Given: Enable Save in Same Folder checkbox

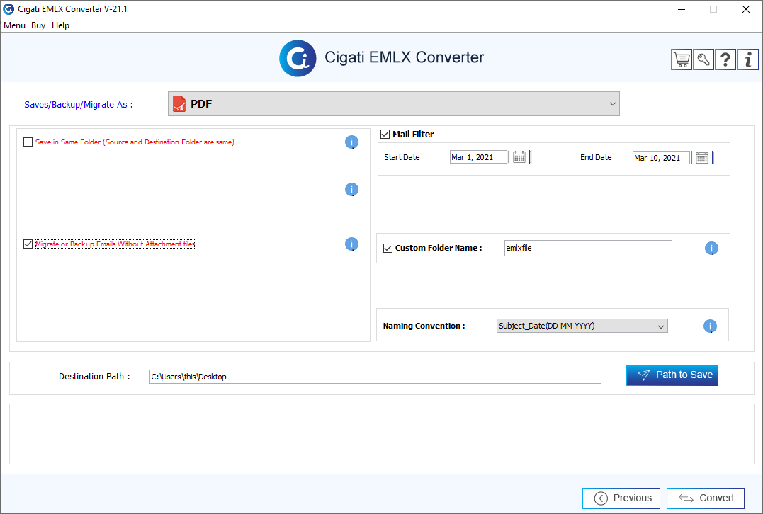Looking at the screenshot, I should click(28, 142).
